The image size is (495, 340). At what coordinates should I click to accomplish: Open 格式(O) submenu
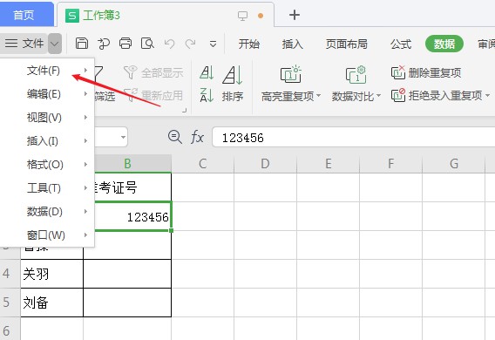pos(47,165)
